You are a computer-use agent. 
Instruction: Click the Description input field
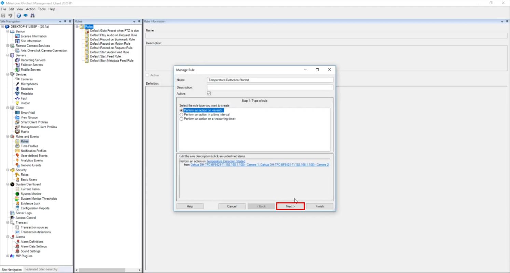270,87
